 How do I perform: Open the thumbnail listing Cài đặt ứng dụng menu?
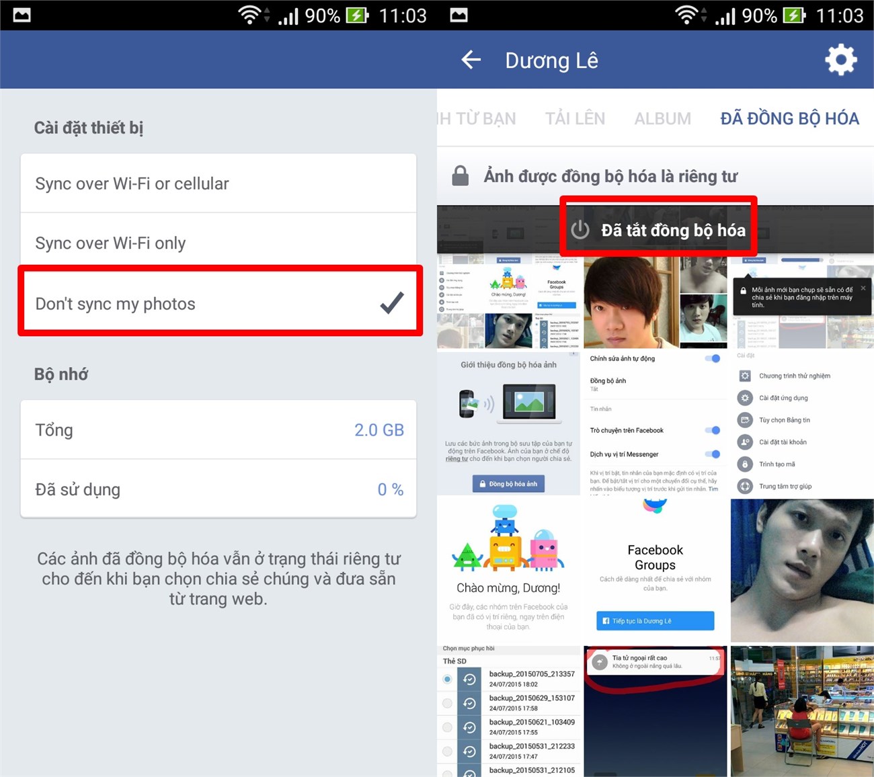[802, 423]
